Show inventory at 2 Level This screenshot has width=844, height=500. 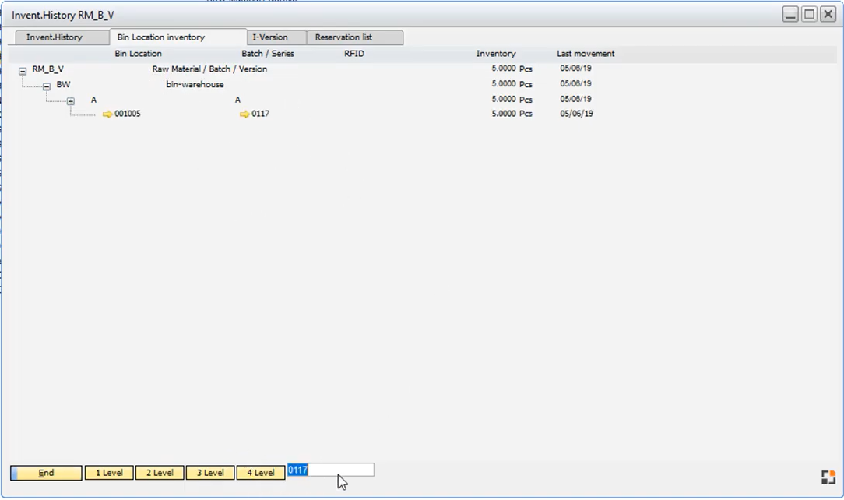pyautogui.click(x=159, y=473)
